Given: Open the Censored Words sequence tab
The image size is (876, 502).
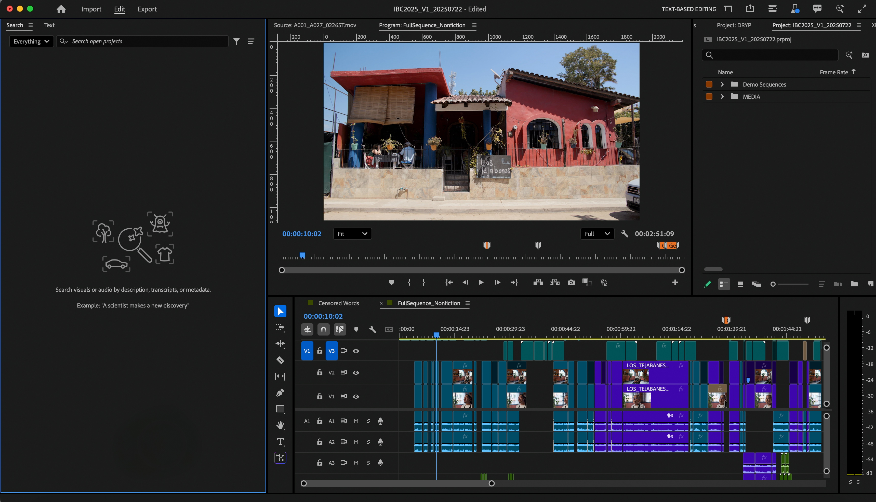Looking at the screenshot, I should click(x=338, y=303).
